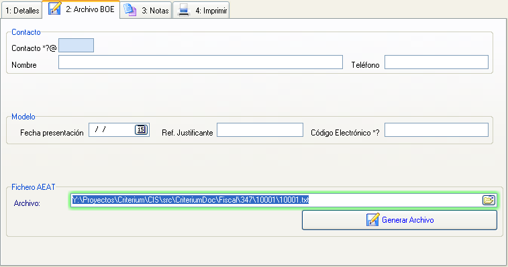This screenshot has width=508, height=267.
Task: Click the pencil icon on Archivo BOE tab
Action: [55, 9]
